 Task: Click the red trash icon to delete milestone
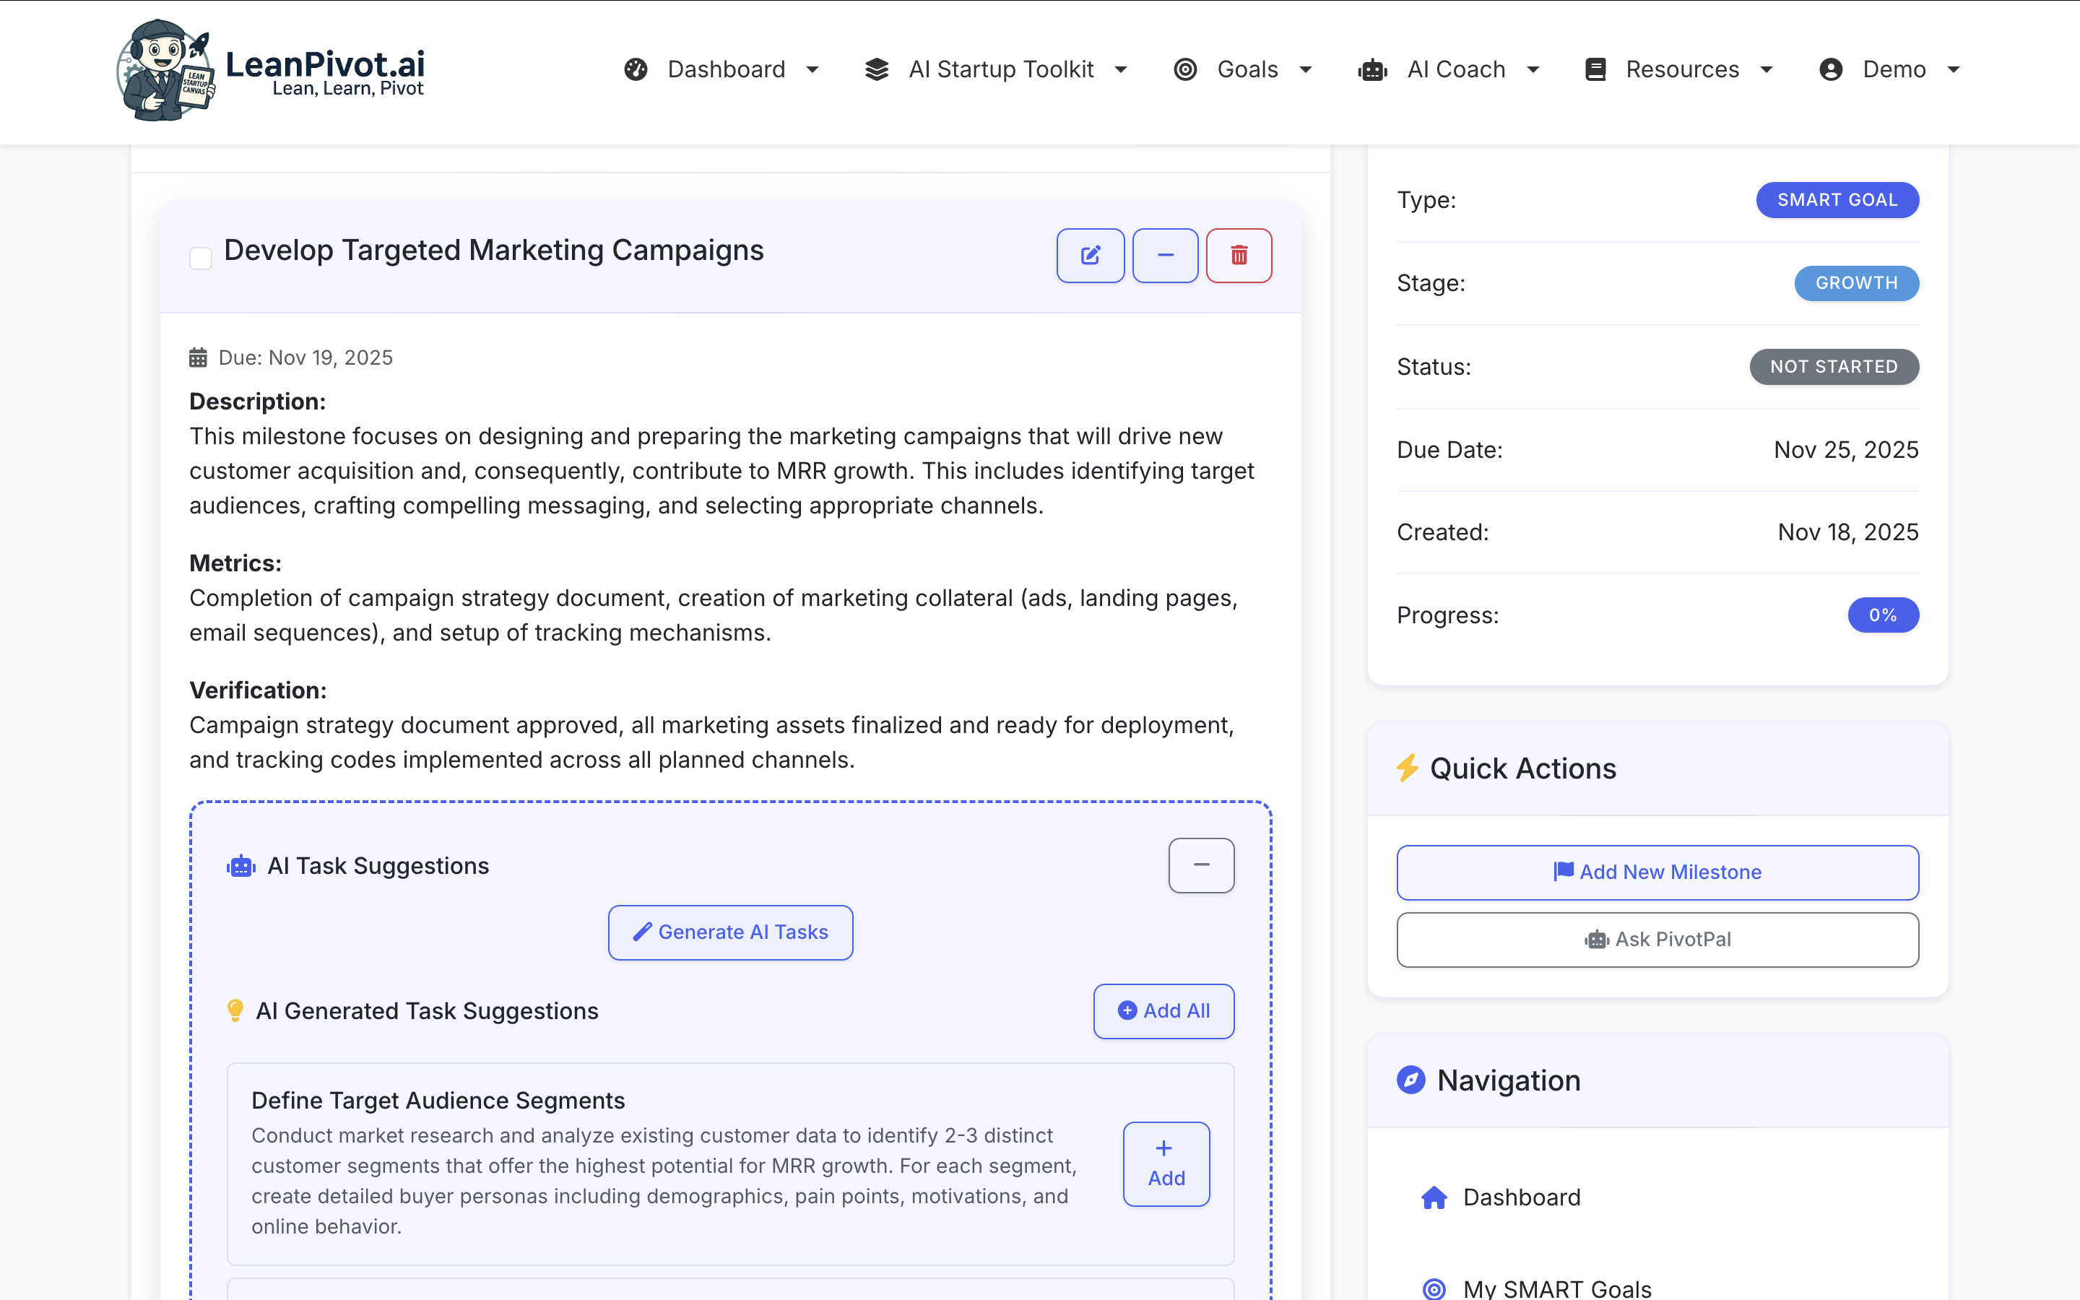point(1239,256)
